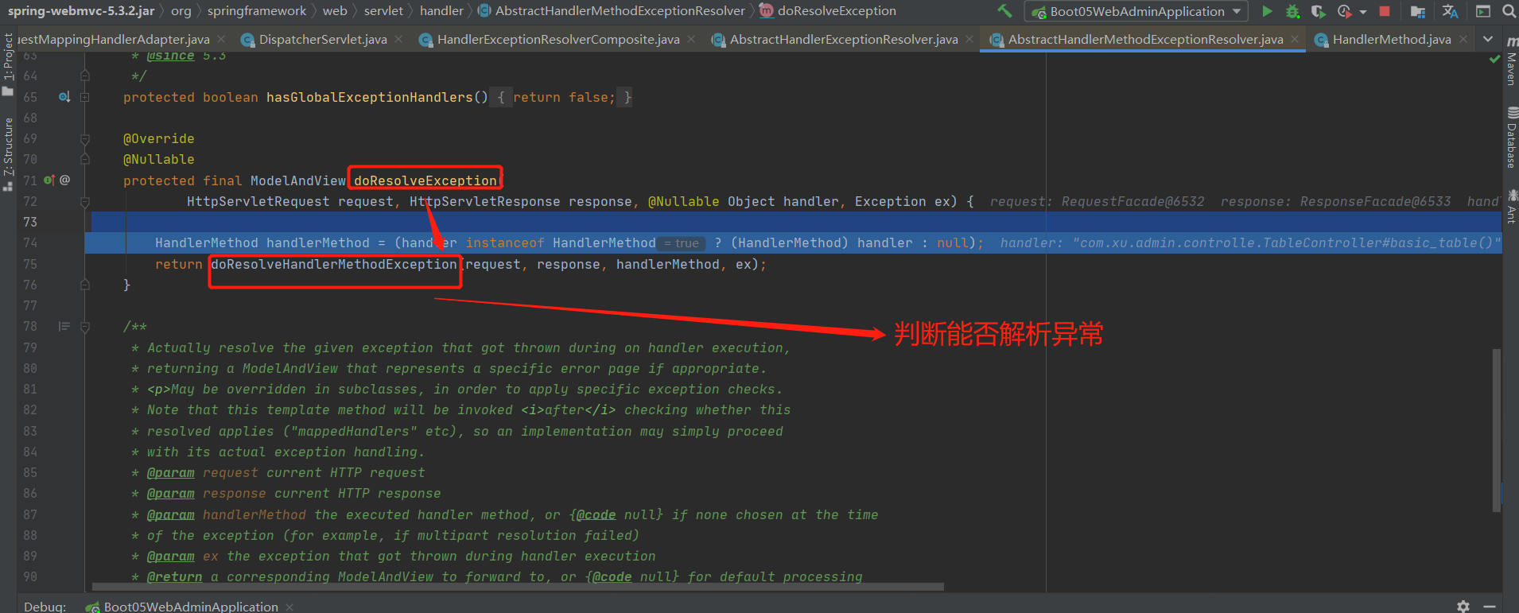Viewport: 1519px width, 613px height.
Task: Click the @ annotations gutter icon line 71
Action: 65,180
